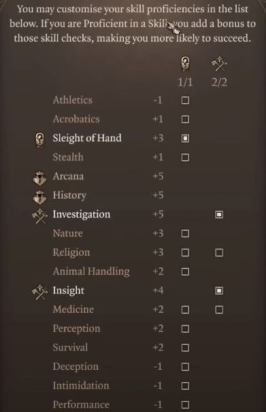Click the class crossed-tools icon above the 2/2 column
Image resolution: width=266 pixels, height=412 pixels.
tap(219, 65)
